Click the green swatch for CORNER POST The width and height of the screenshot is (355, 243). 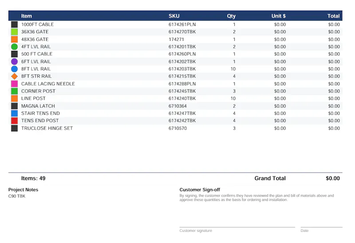tap(14, 91)
